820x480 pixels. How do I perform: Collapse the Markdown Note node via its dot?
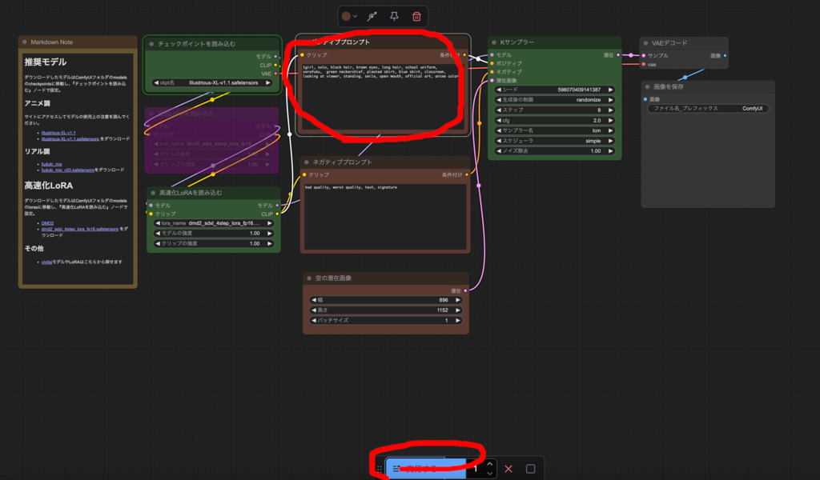point(25,42)
